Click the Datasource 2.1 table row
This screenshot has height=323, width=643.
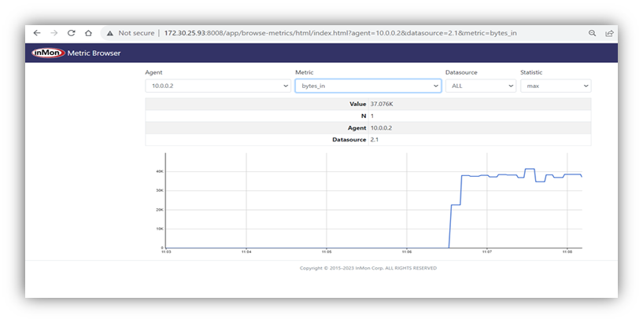368,139
